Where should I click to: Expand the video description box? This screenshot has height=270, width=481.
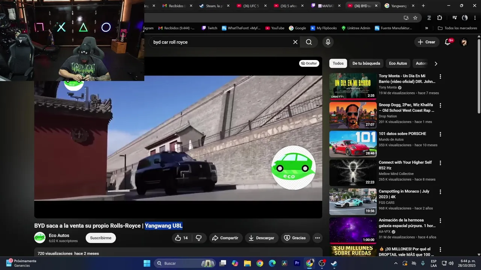tap(178, 252)
